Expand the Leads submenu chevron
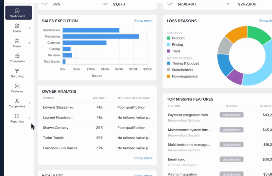 pos(30,28)
